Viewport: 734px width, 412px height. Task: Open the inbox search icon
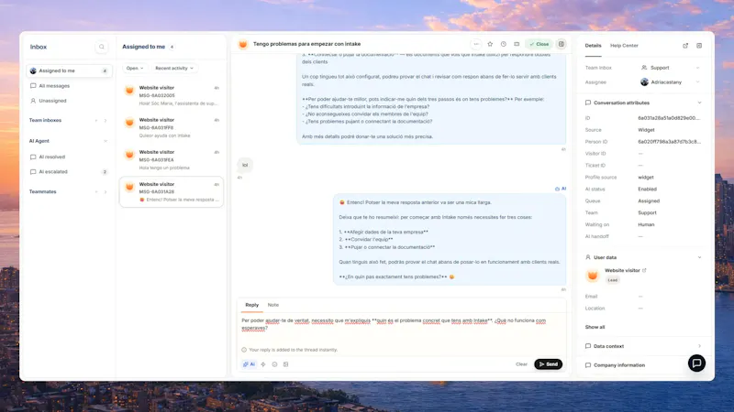pos(102,47)
